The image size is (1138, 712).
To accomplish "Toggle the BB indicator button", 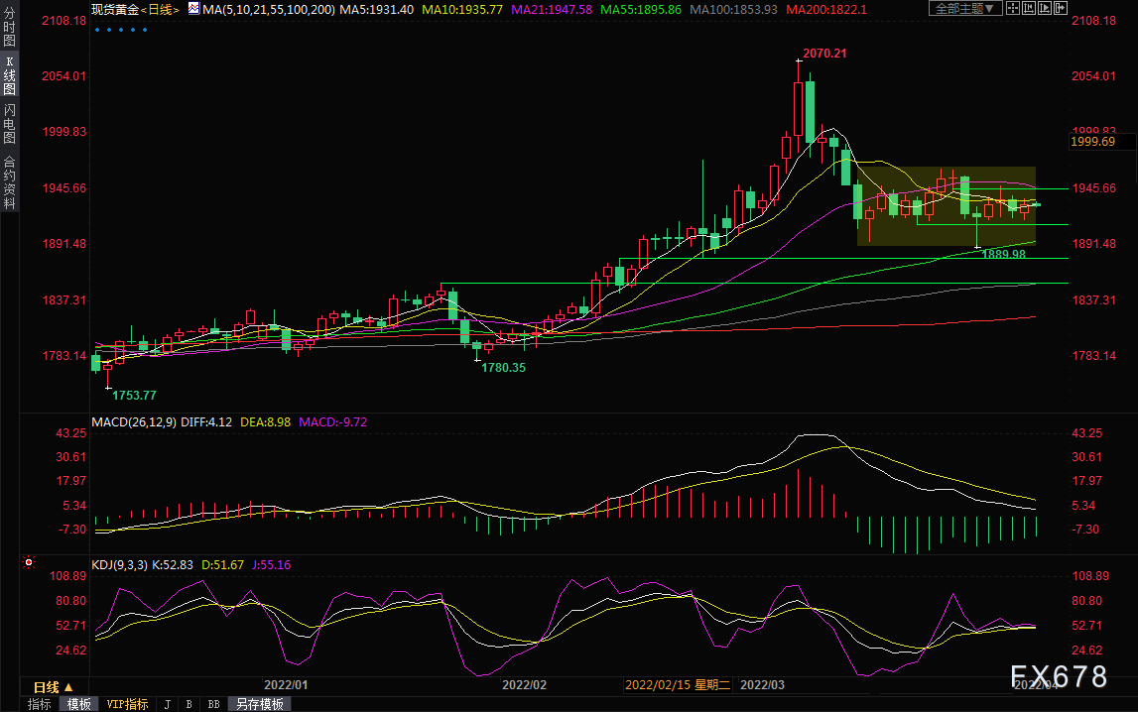I will [x=213, y=704].
